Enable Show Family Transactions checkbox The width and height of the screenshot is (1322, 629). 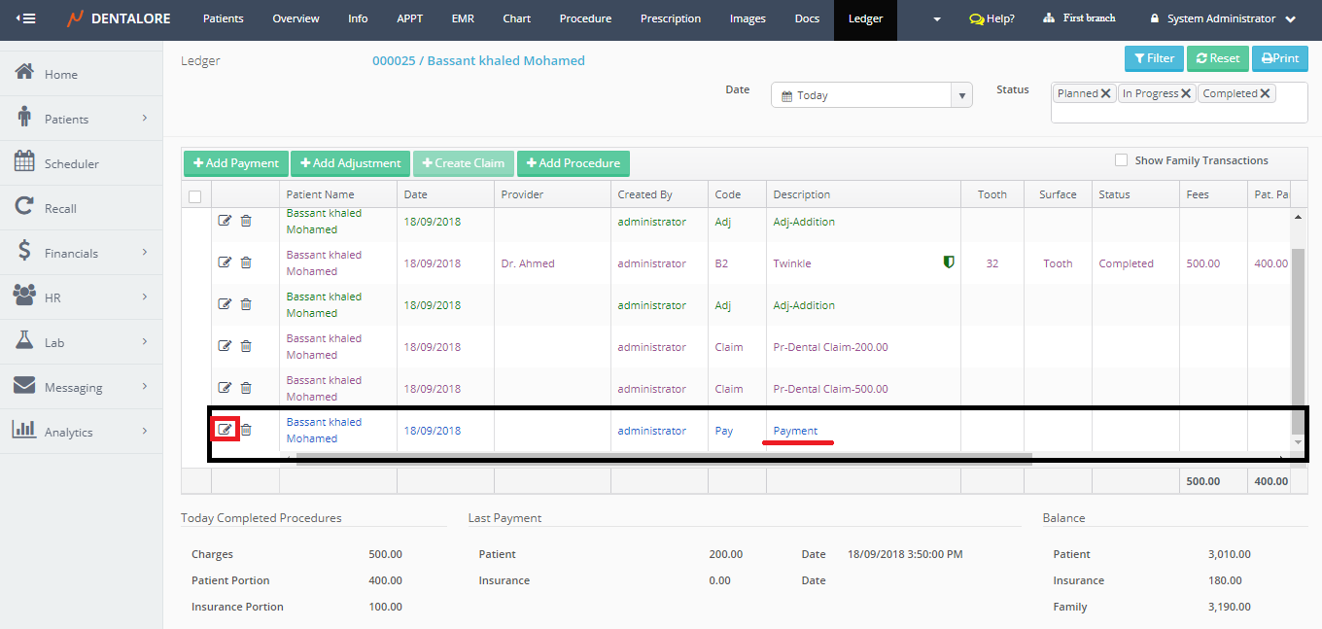point(1121,160)
